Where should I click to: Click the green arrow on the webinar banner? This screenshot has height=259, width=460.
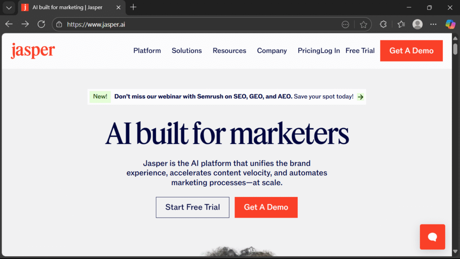click(360, 97)
